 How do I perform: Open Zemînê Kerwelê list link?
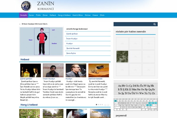(73, 48)
